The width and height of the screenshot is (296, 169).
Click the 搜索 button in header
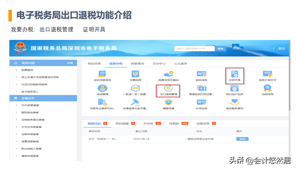[x=220, y=48]
